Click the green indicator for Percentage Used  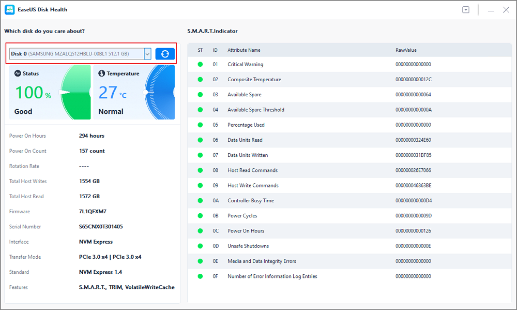coord(200,125)
